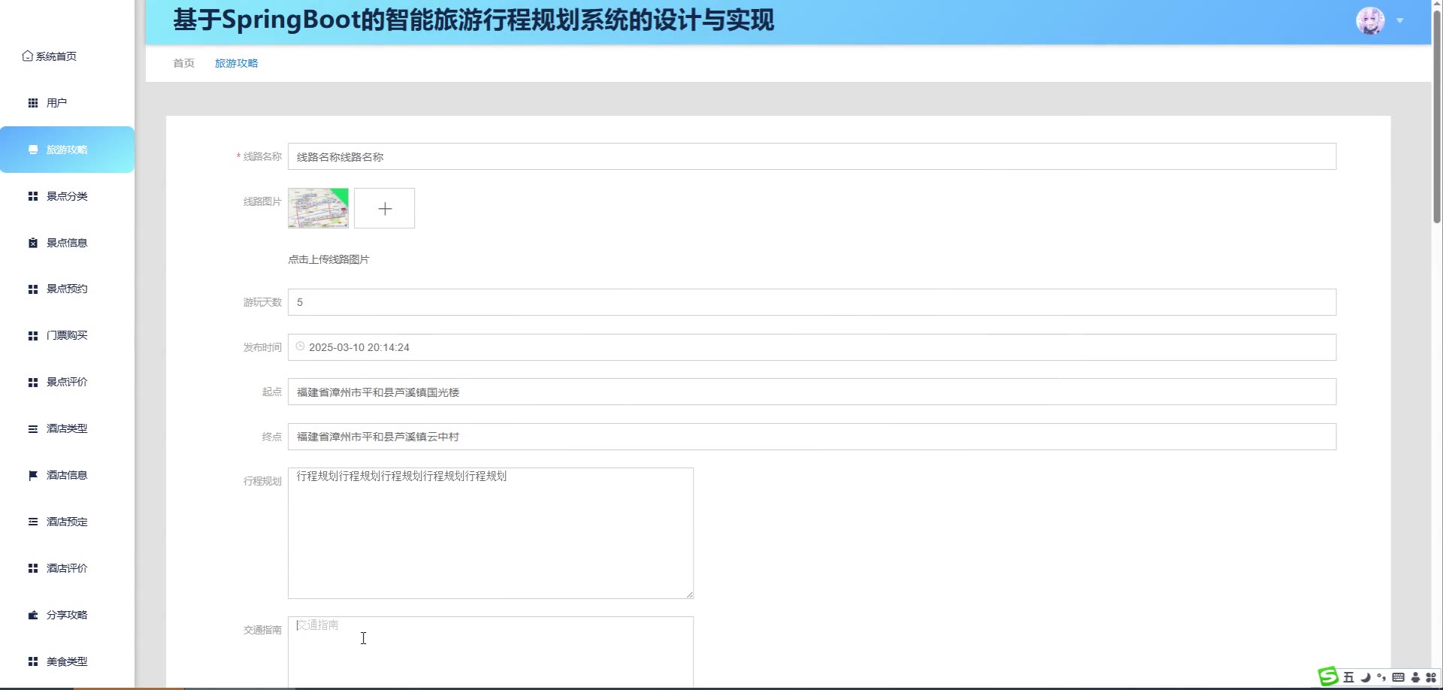Click the plus button to upload image
This screenshot has width=1443, height=690.
tap(385, 208)
